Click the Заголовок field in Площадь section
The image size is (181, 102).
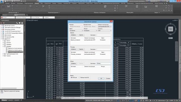[104, 49]
